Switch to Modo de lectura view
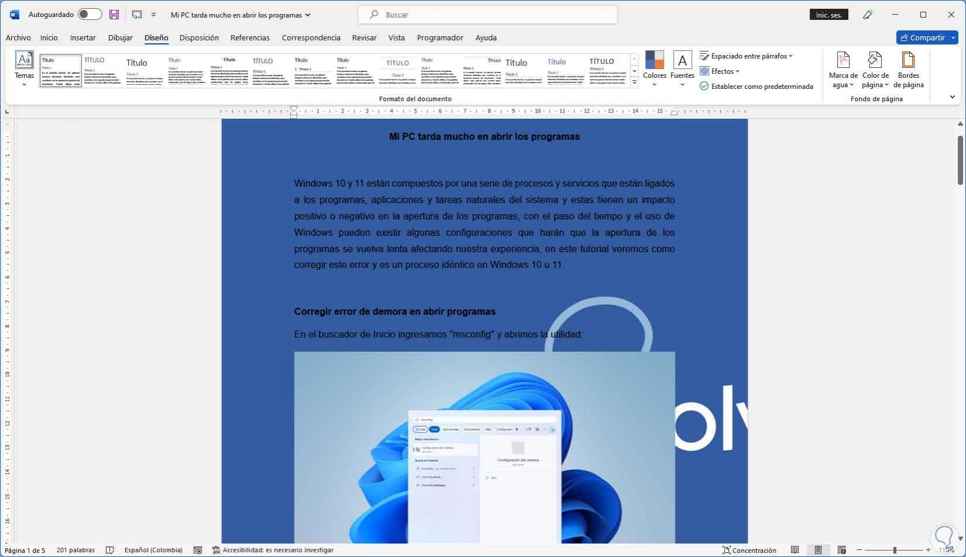 pyautogui.click(x=795, y=551)
